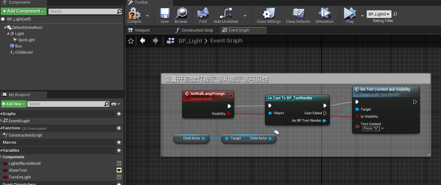Click the Add New button
This screenshot has height=185, width=441.
point(14,104)
